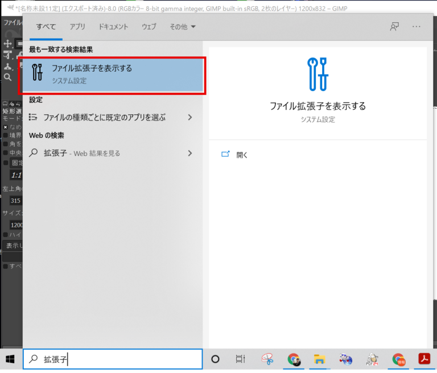Click the GIMP 315 position field
The image size is (437, 373).
coord(16,201)
